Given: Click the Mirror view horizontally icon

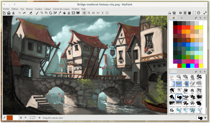Looking at the screenshot, I should 98,13.
